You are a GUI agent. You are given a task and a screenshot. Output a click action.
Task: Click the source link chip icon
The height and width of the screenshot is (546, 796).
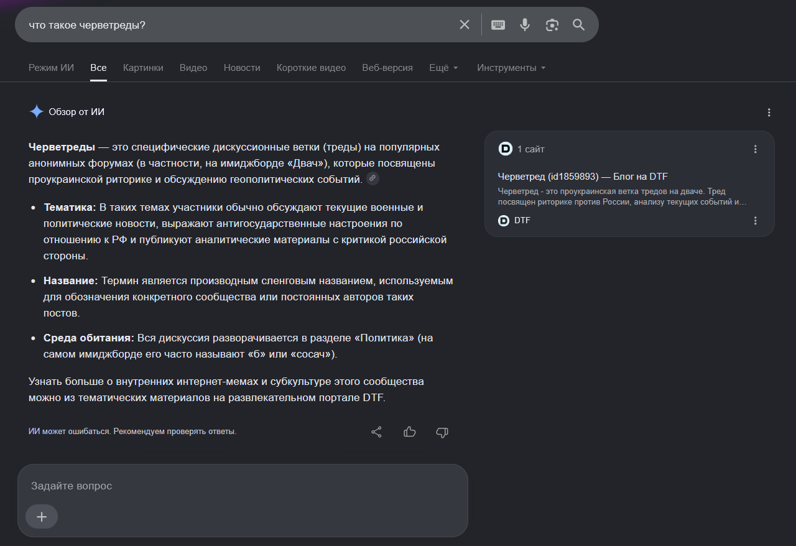(x=373, y=178)
